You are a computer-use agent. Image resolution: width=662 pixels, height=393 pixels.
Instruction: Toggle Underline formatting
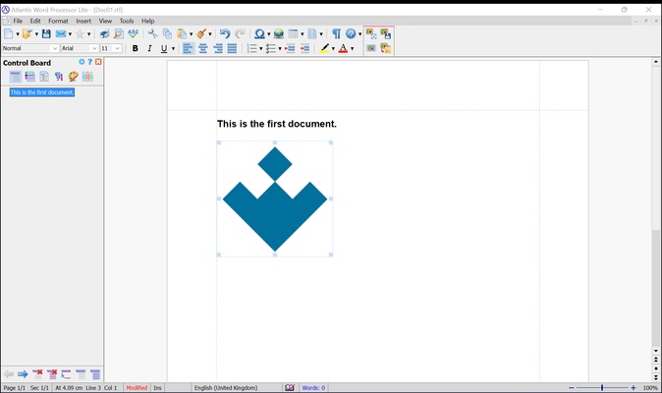(x=164, y=48)
